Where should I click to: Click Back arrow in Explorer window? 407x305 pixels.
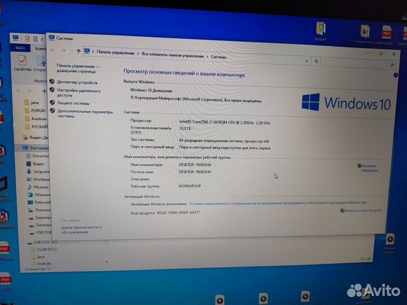pos(19,91)
